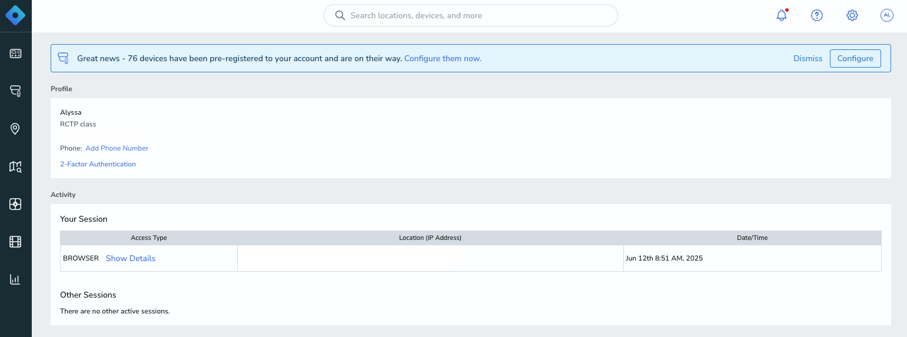Click the magnifier icon in search bar
Screen dimensions: 907x337
340,15
